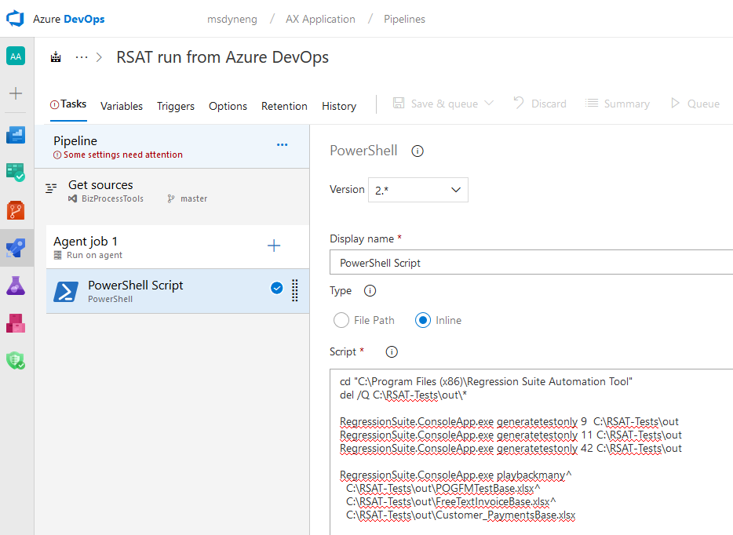The height and width of the screenshot is (535, 733).
Task: Open the Version dropdown showing 2.*
Action: [418, 190]
